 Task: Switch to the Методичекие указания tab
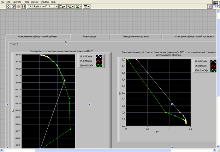click(x=136, y=37)
